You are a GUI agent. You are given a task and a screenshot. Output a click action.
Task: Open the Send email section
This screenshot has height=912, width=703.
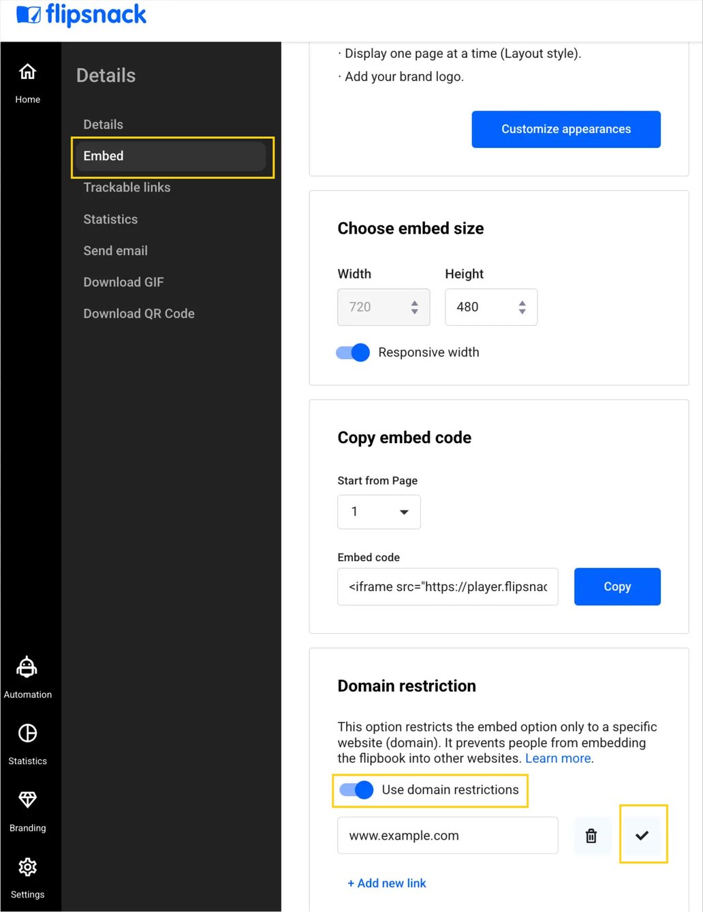tap(115, 250)
